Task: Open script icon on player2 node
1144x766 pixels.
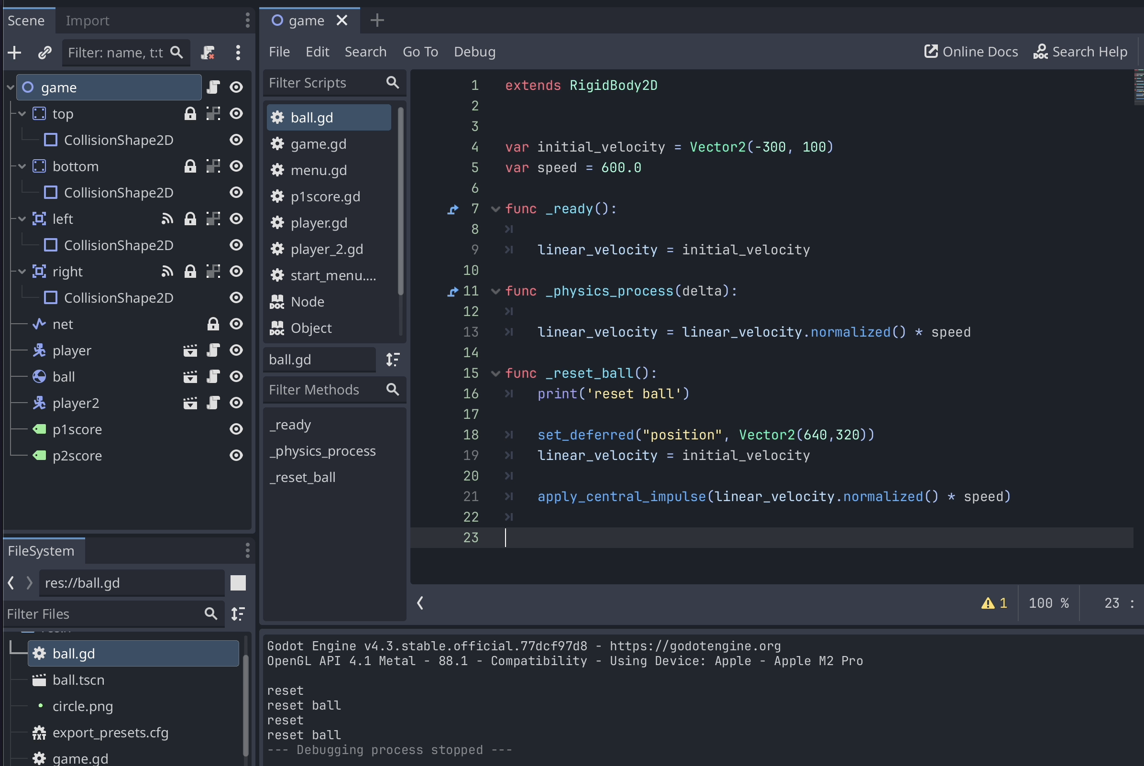Action: coord(213,404)
